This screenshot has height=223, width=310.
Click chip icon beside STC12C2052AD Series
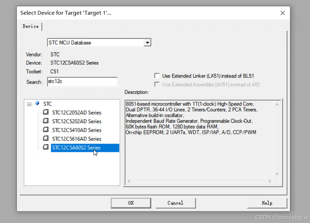(46, 112)
